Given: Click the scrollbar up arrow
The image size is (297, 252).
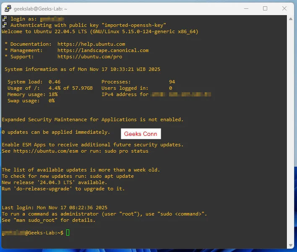Looking at the screenshot, I should [x=291, y=19].
